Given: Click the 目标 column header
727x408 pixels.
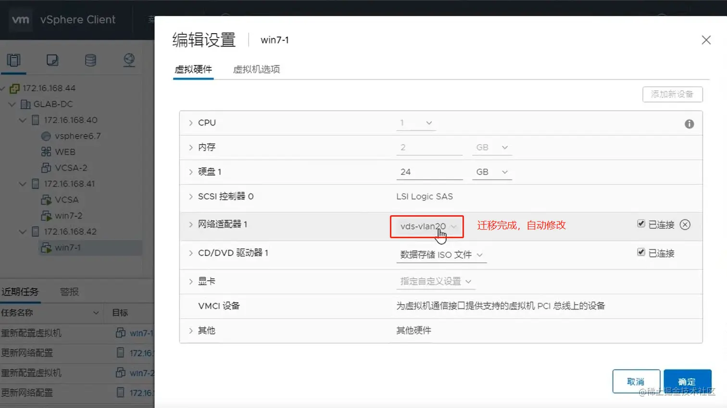Looking at the screenshot, I should pos(120,313).
